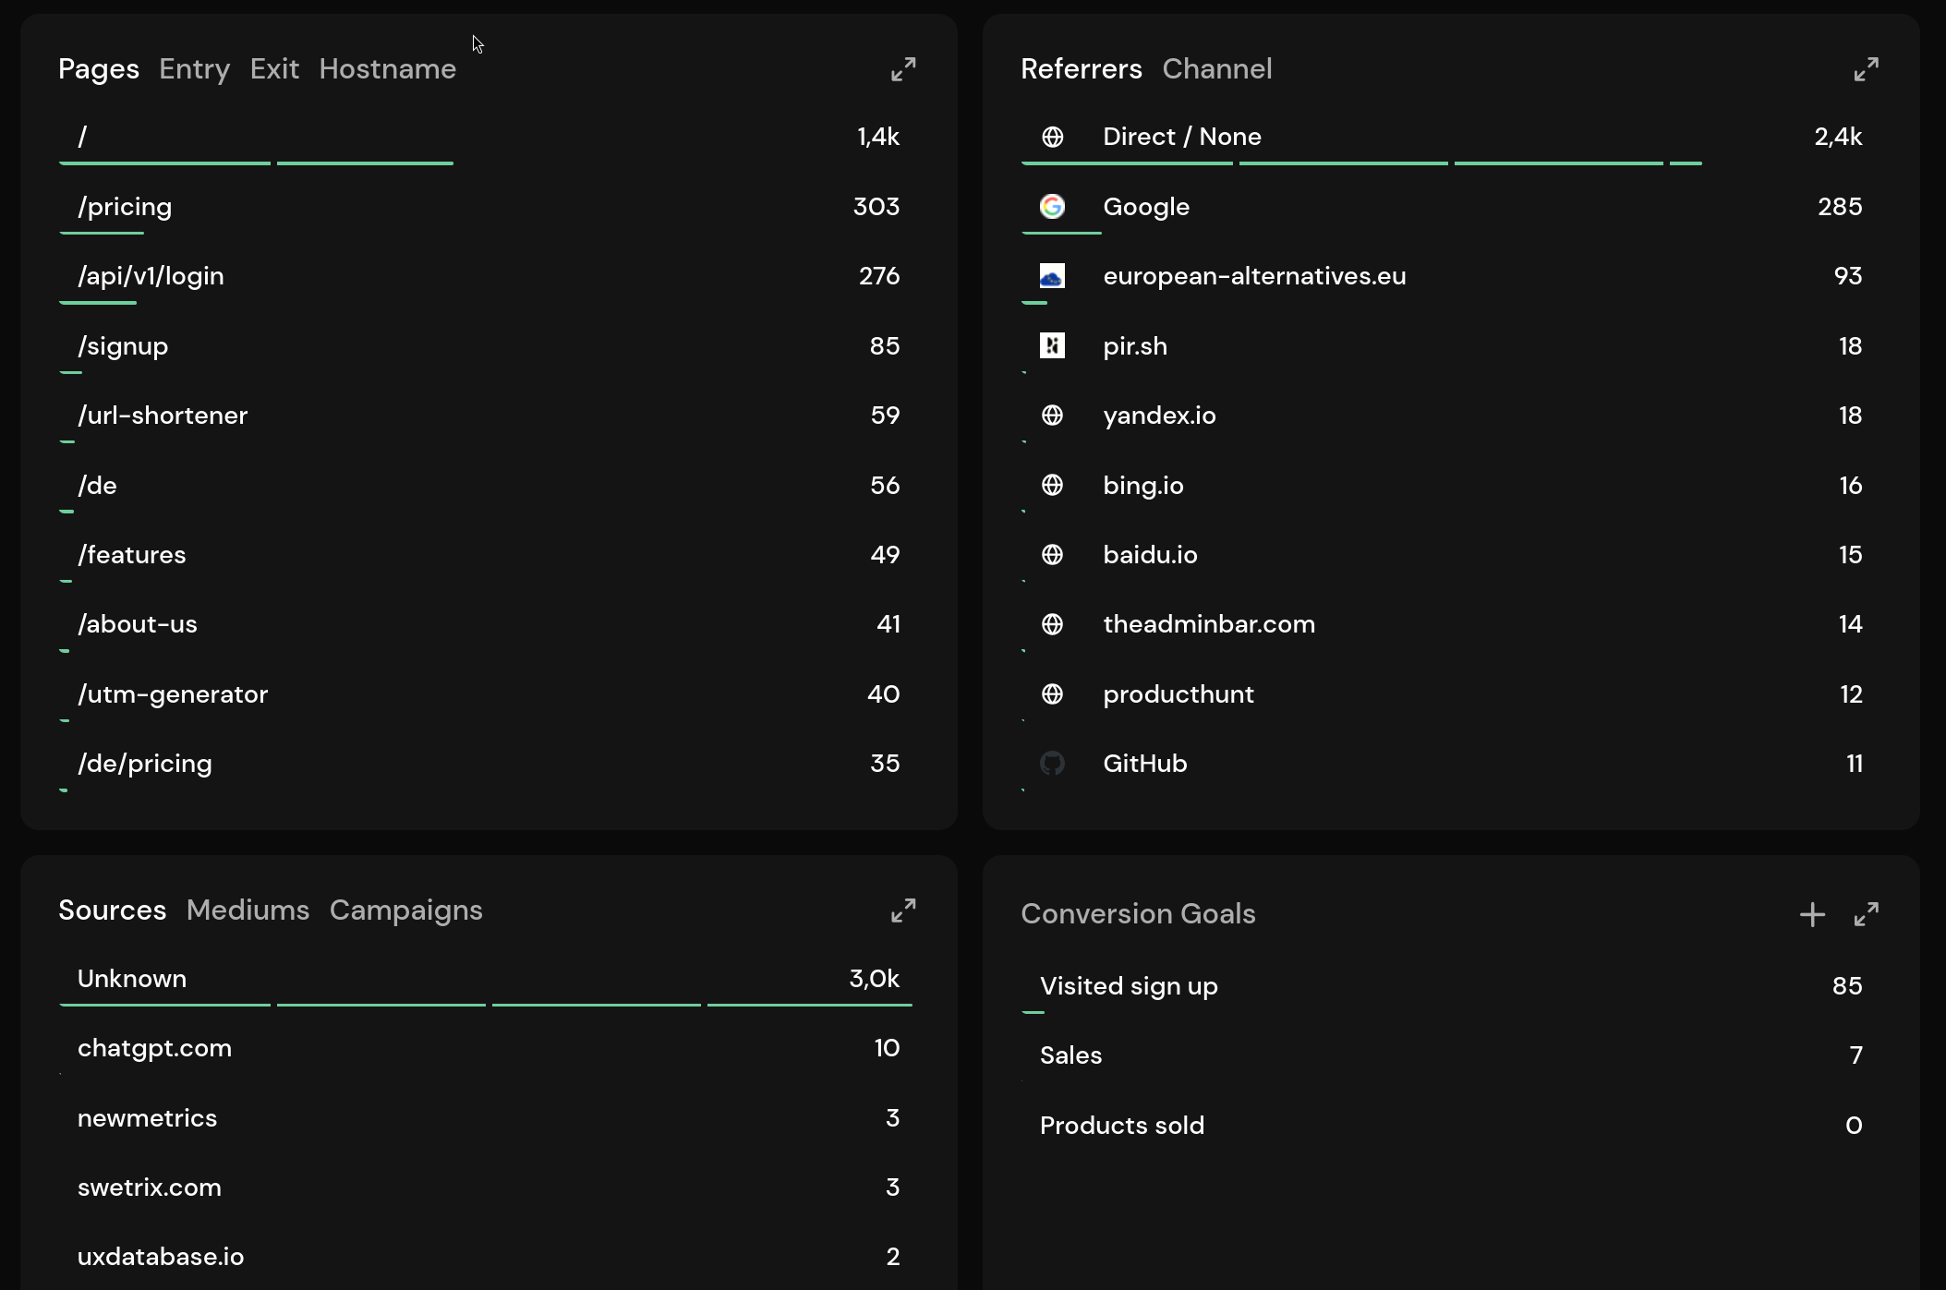Expand the Conversion Goals panel
The image size is (1946, 1290).
[x=1867, y=914]
